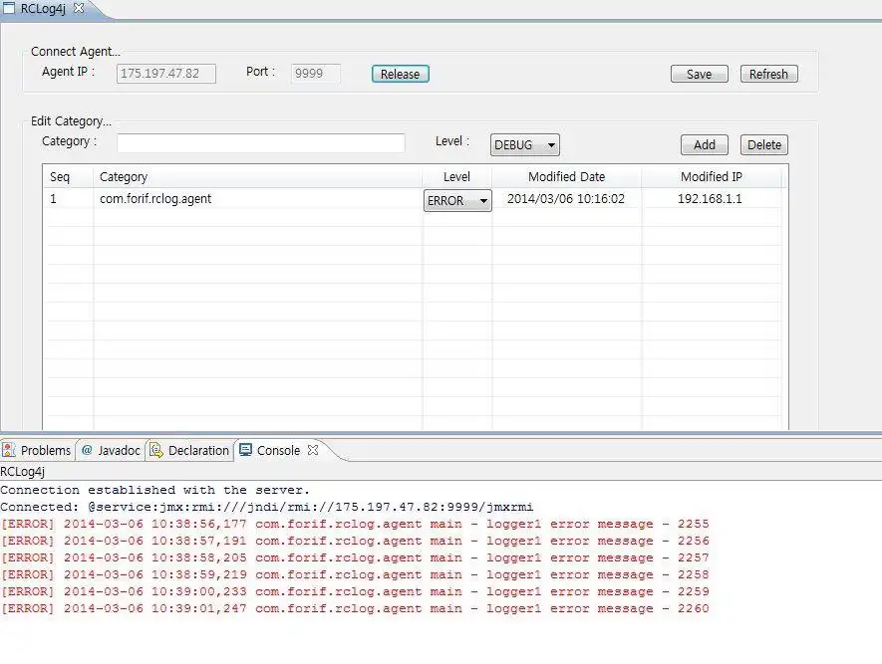This screenshot has width=882, height=664.
Task: Click the Problems tab icon
Action: point(9,450)
